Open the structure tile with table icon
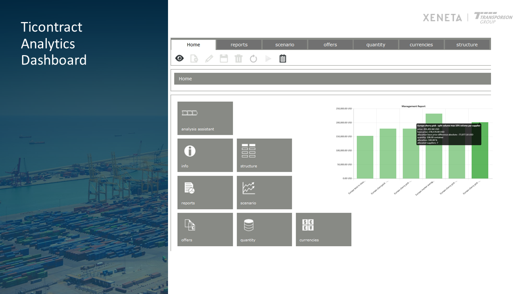Screen dimensions: 522x294 pos(264,155)
